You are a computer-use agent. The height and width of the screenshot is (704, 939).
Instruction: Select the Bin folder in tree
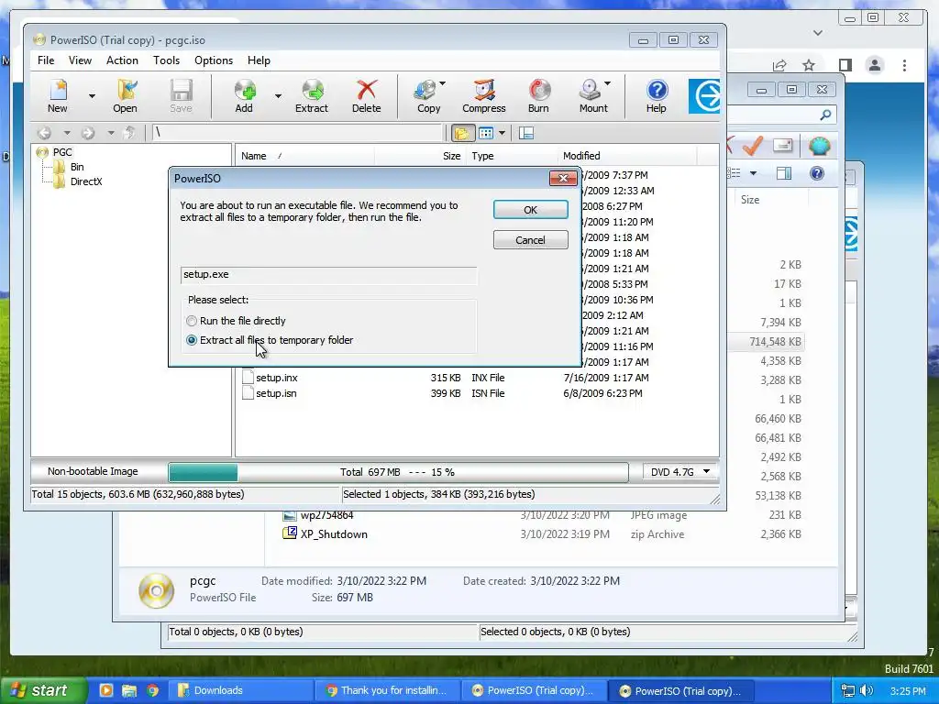[77, 167]
